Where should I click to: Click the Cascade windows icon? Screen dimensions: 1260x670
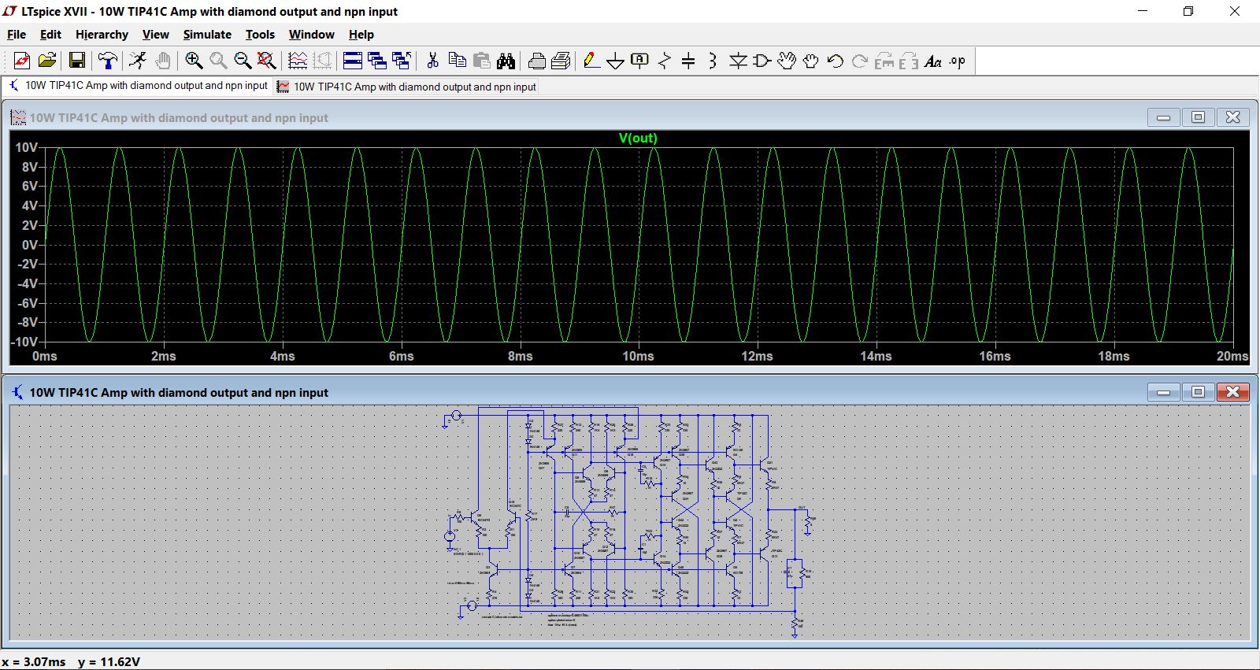tap(377, 61)
